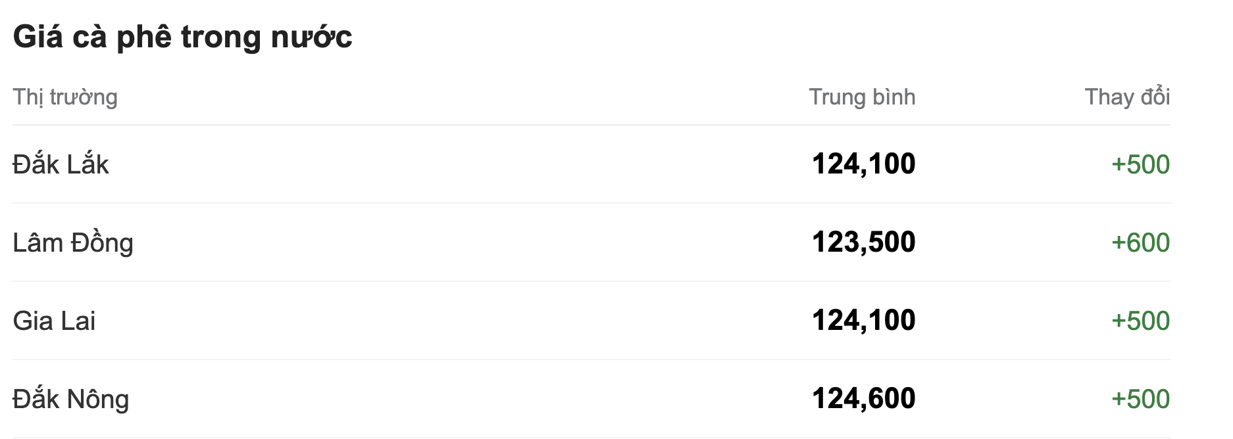Click the divider between Lâm Đồng and Gia Lai
1233x439 pixels.
tap(591, 281)
